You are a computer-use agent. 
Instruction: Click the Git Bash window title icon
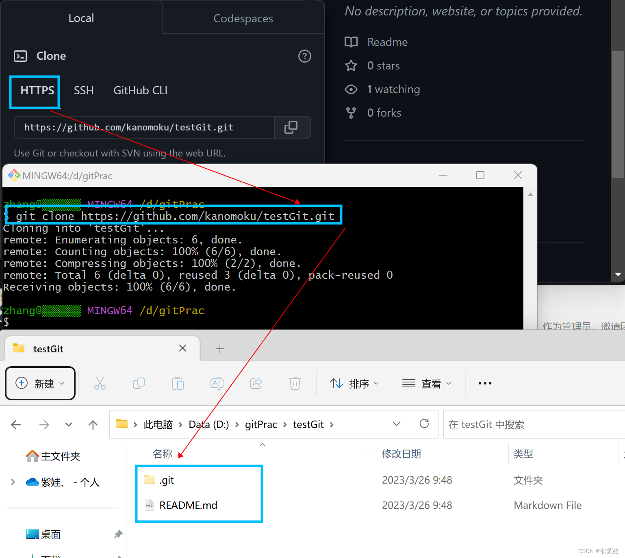pyautogui.click(x=14, y=175)
